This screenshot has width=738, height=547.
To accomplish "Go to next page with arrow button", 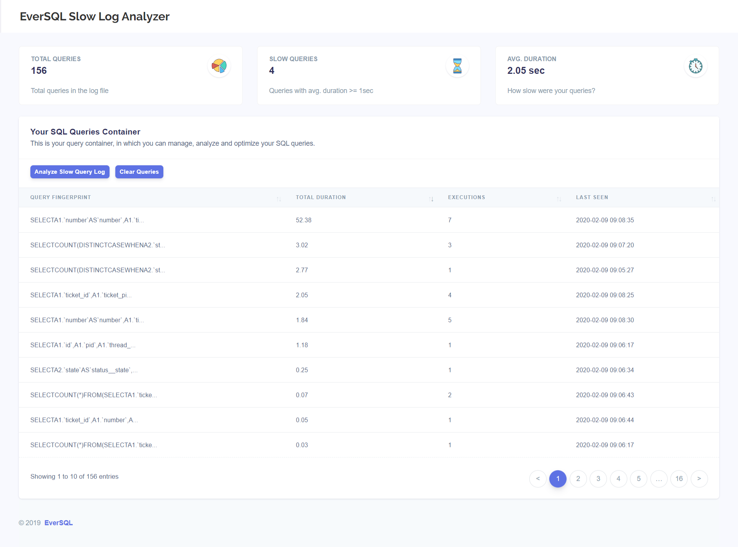I will (699, 479).
